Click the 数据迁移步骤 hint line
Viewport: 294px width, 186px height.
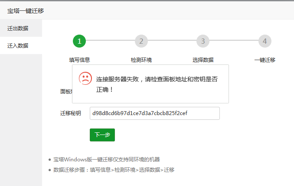[114, 170]
